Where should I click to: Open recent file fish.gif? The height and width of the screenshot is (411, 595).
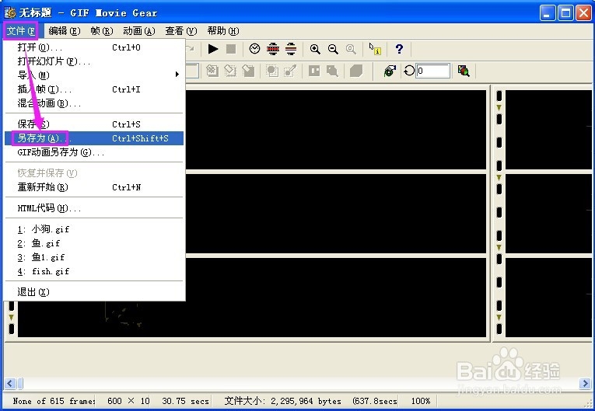pos(94,271)
